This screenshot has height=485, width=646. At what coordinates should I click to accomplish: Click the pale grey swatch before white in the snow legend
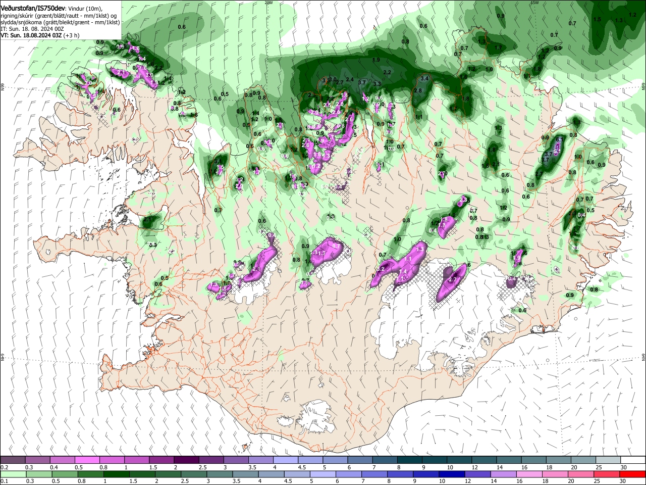tap(608, 460)
